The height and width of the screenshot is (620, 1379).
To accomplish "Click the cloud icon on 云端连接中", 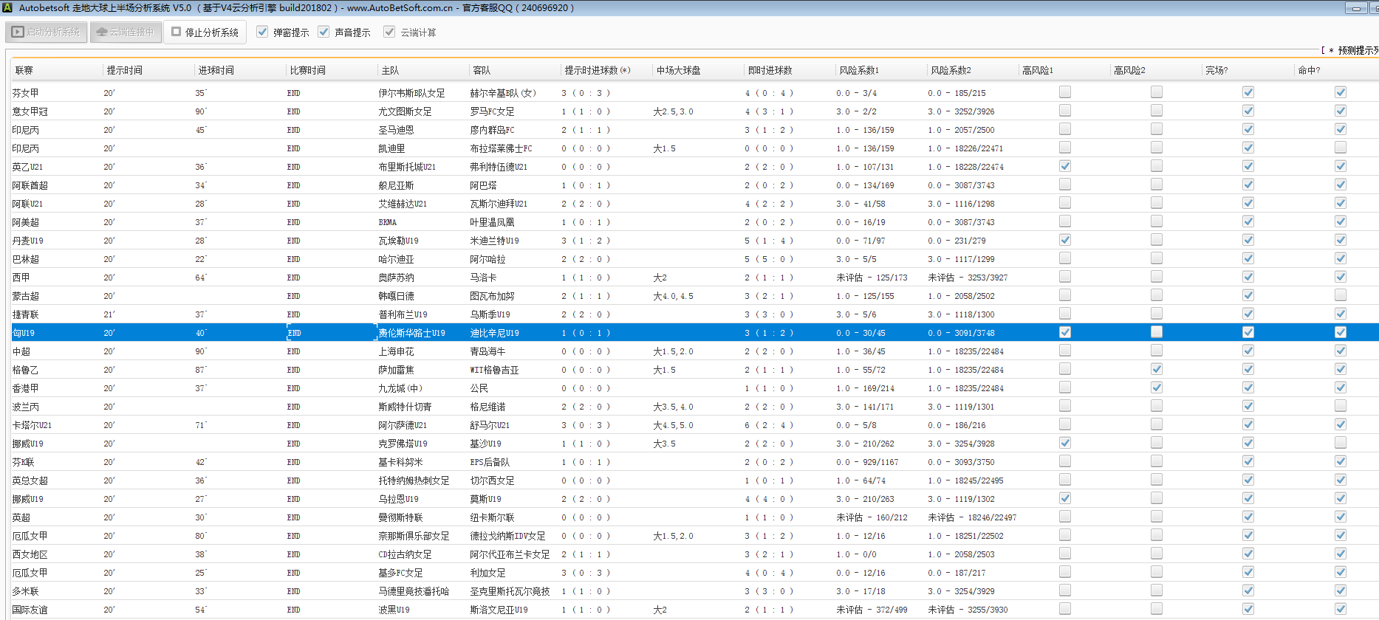I will tap(102, 32).
